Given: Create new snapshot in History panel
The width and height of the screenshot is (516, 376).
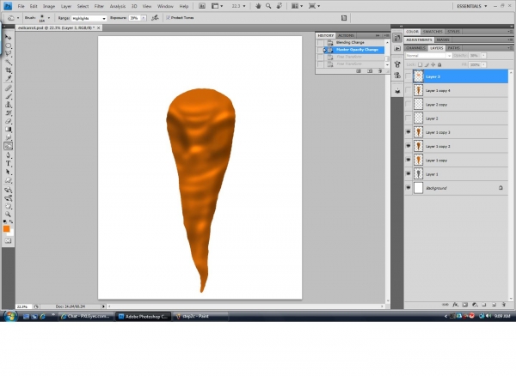Looking at the screenshot, I should (370, 71).
